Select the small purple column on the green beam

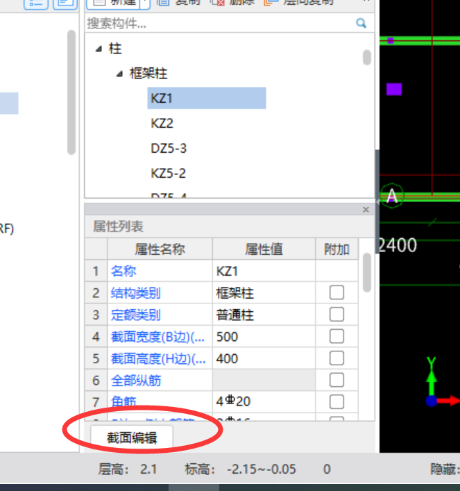pyautogui.click(x=390, y=40)
